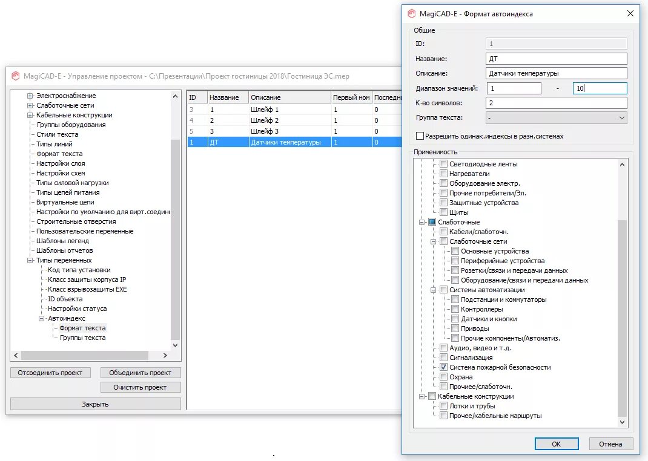Screen dimensions: 648x461
Task: Select Настройки статуса tree item
Action: tap(78, 309)
